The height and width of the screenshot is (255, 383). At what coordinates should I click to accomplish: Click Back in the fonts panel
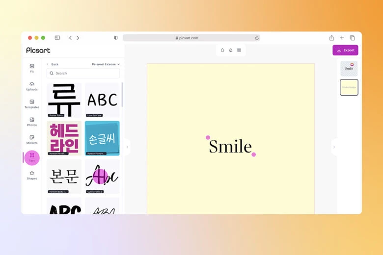click(x=53, y=64)
